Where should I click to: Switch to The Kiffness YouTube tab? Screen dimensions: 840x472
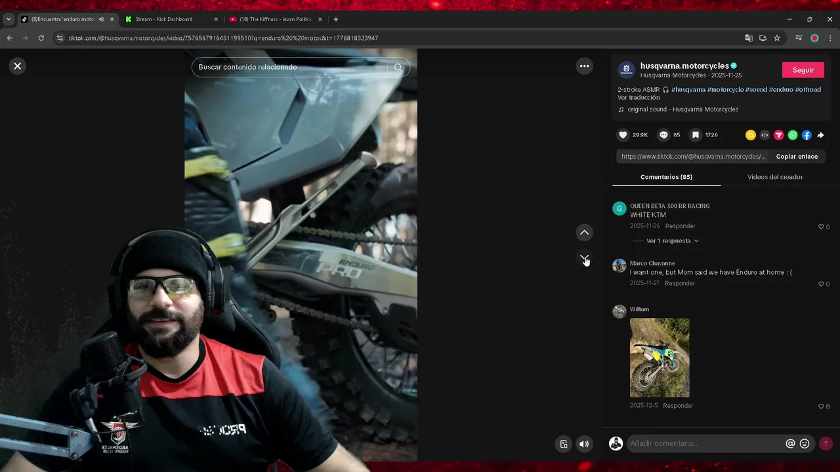[275, 20]
